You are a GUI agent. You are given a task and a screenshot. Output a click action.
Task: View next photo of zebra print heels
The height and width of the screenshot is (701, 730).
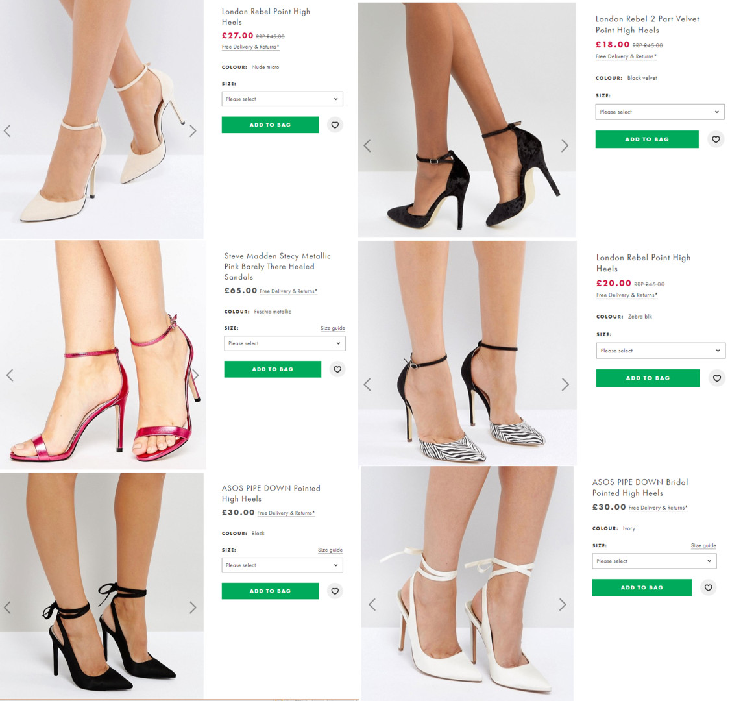click(565, 385)
